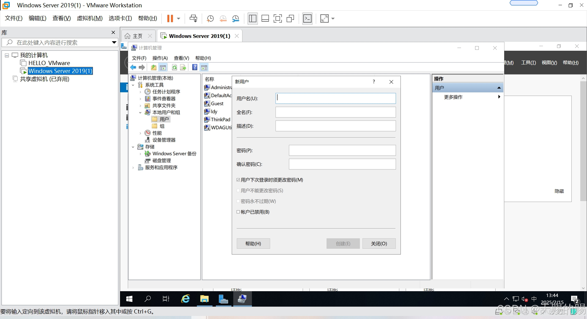Collapse the 本地用户和组 tree node
Viewport: 587px width, 319px height.
coord(140,112)
